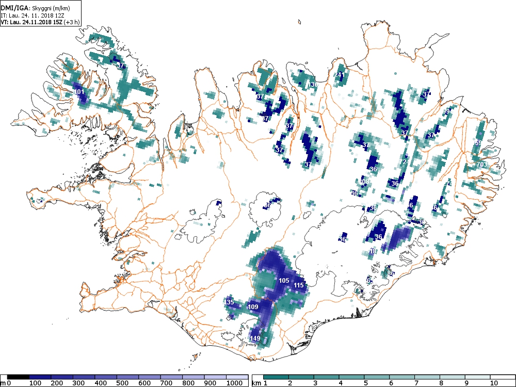Click the '800' label in the meter legend
Viewport: 516px width, 387px height.
point(188,383)
